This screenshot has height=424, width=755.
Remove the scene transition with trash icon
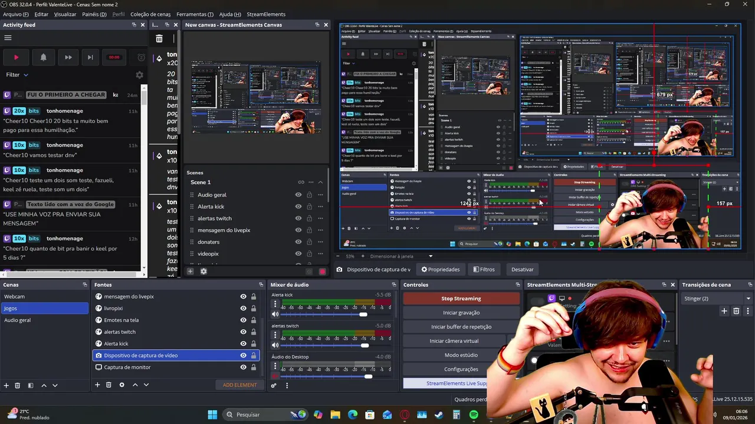tap(736, 311)
